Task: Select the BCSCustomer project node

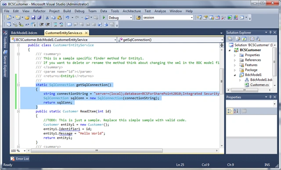Action: (250, 50)
